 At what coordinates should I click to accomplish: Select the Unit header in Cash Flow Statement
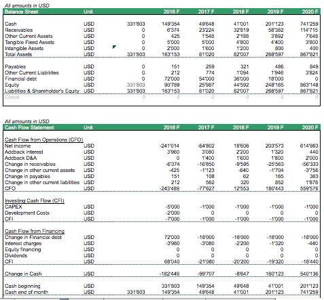88,127
